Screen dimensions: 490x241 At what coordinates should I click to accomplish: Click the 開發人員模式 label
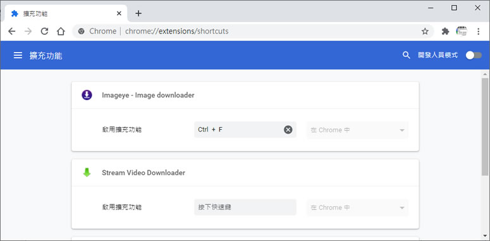click(x=438, y=55)
